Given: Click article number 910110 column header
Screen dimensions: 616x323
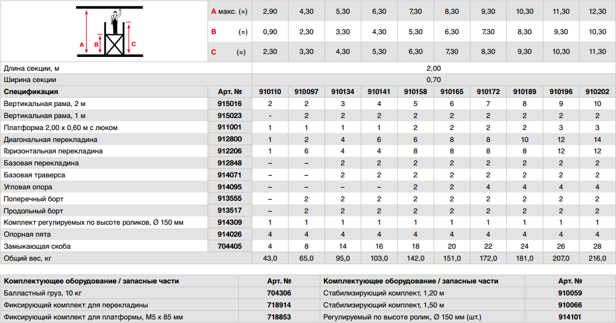Looking at the screenshot, I should (x=271, y=92).
